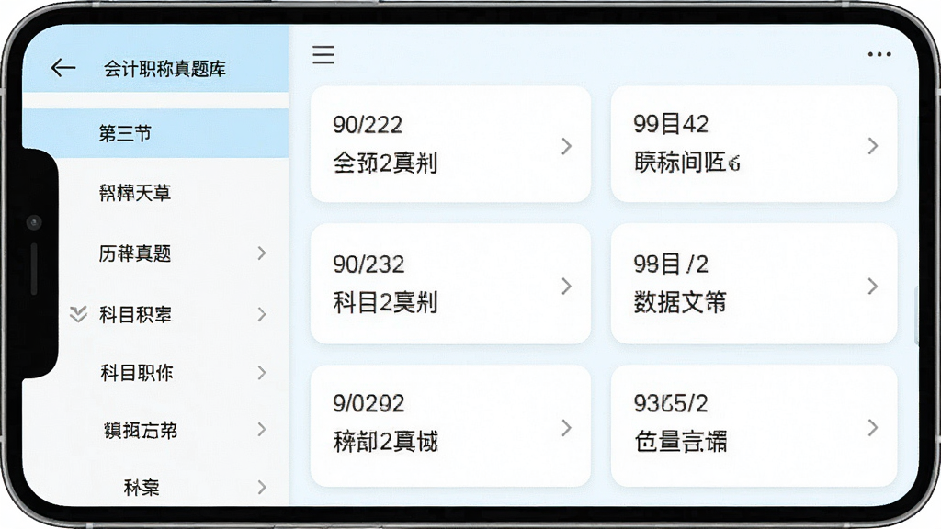Click the 9365/2 number text
The height and width of the screenshot is (529, 941).
pyautogui.click(x=670, y=404)
